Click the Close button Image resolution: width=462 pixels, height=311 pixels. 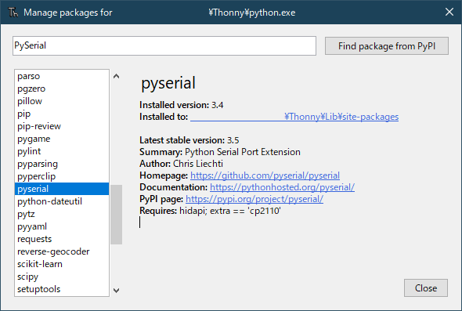click(x=426, y=287)
